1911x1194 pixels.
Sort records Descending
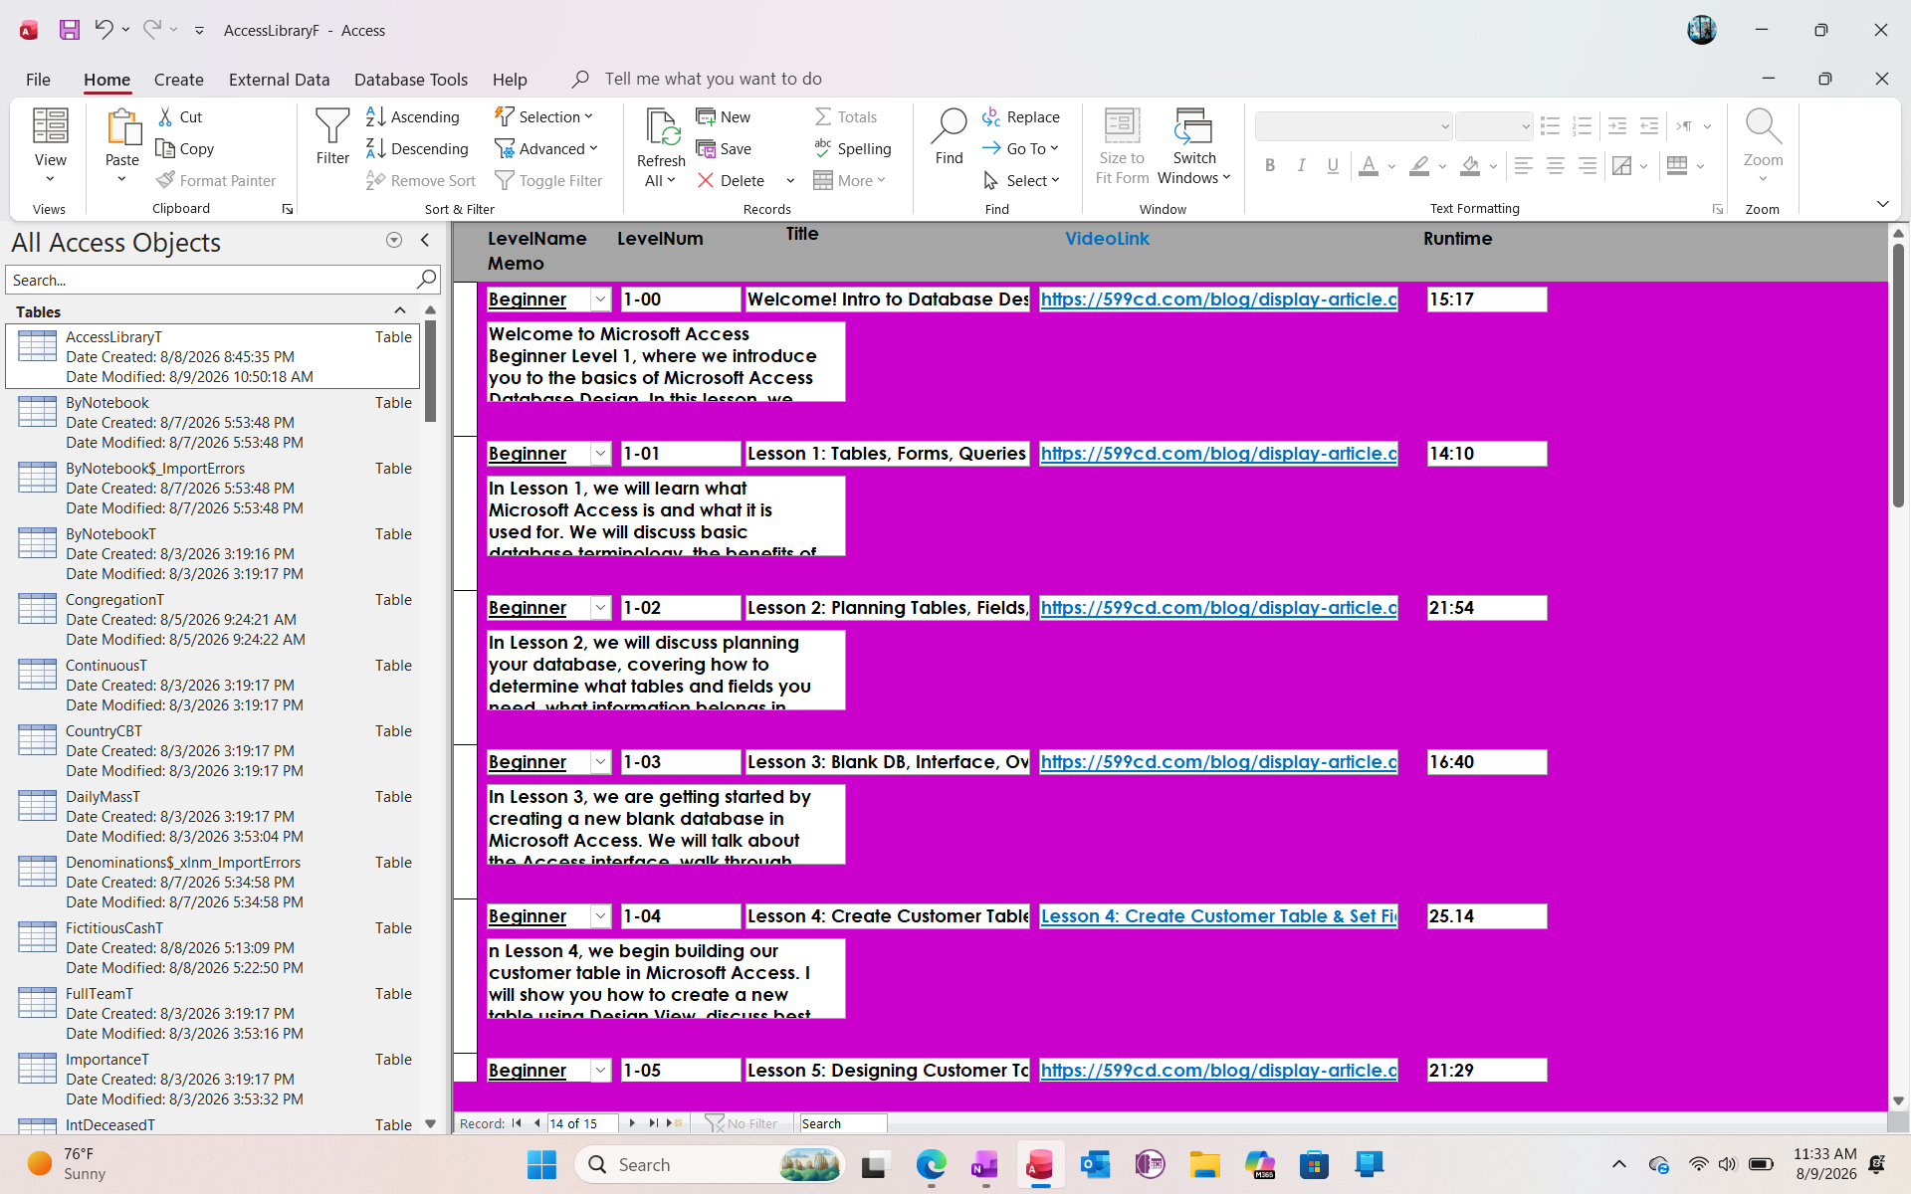click(417, 149)
